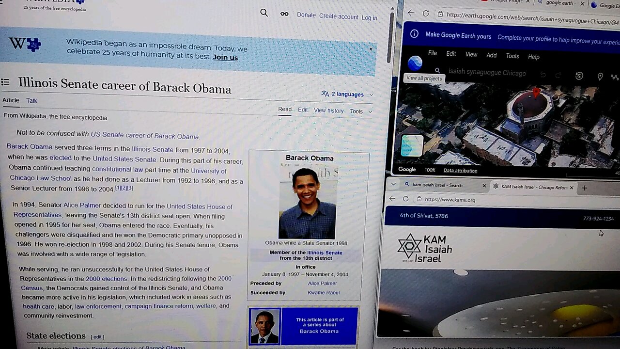This screenshot has width=620, height=349.
Task: Open the Edit menu in Google Earth
Action: tap(451, 54)
